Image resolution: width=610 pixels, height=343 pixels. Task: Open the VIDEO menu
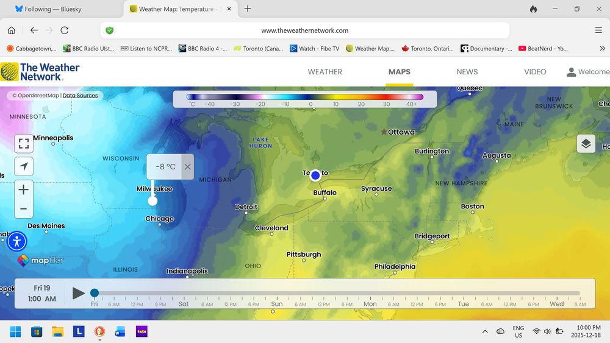pyautogui.click(x=535, y=72)
